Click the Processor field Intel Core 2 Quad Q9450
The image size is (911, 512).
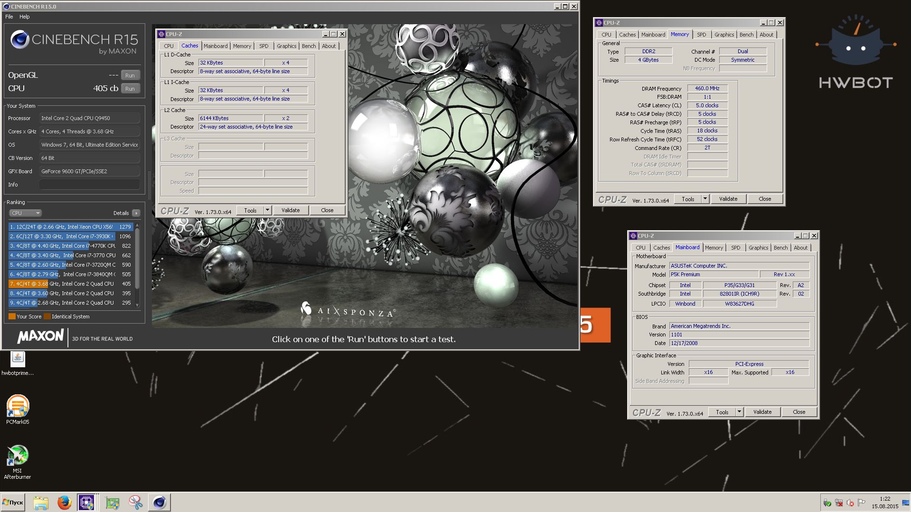89,118
